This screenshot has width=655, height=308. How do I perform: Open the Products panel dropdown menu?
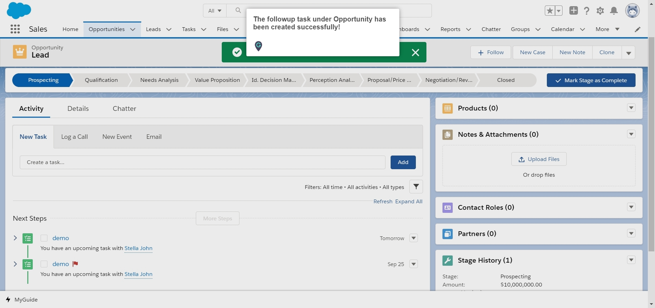tap(631, 108)
